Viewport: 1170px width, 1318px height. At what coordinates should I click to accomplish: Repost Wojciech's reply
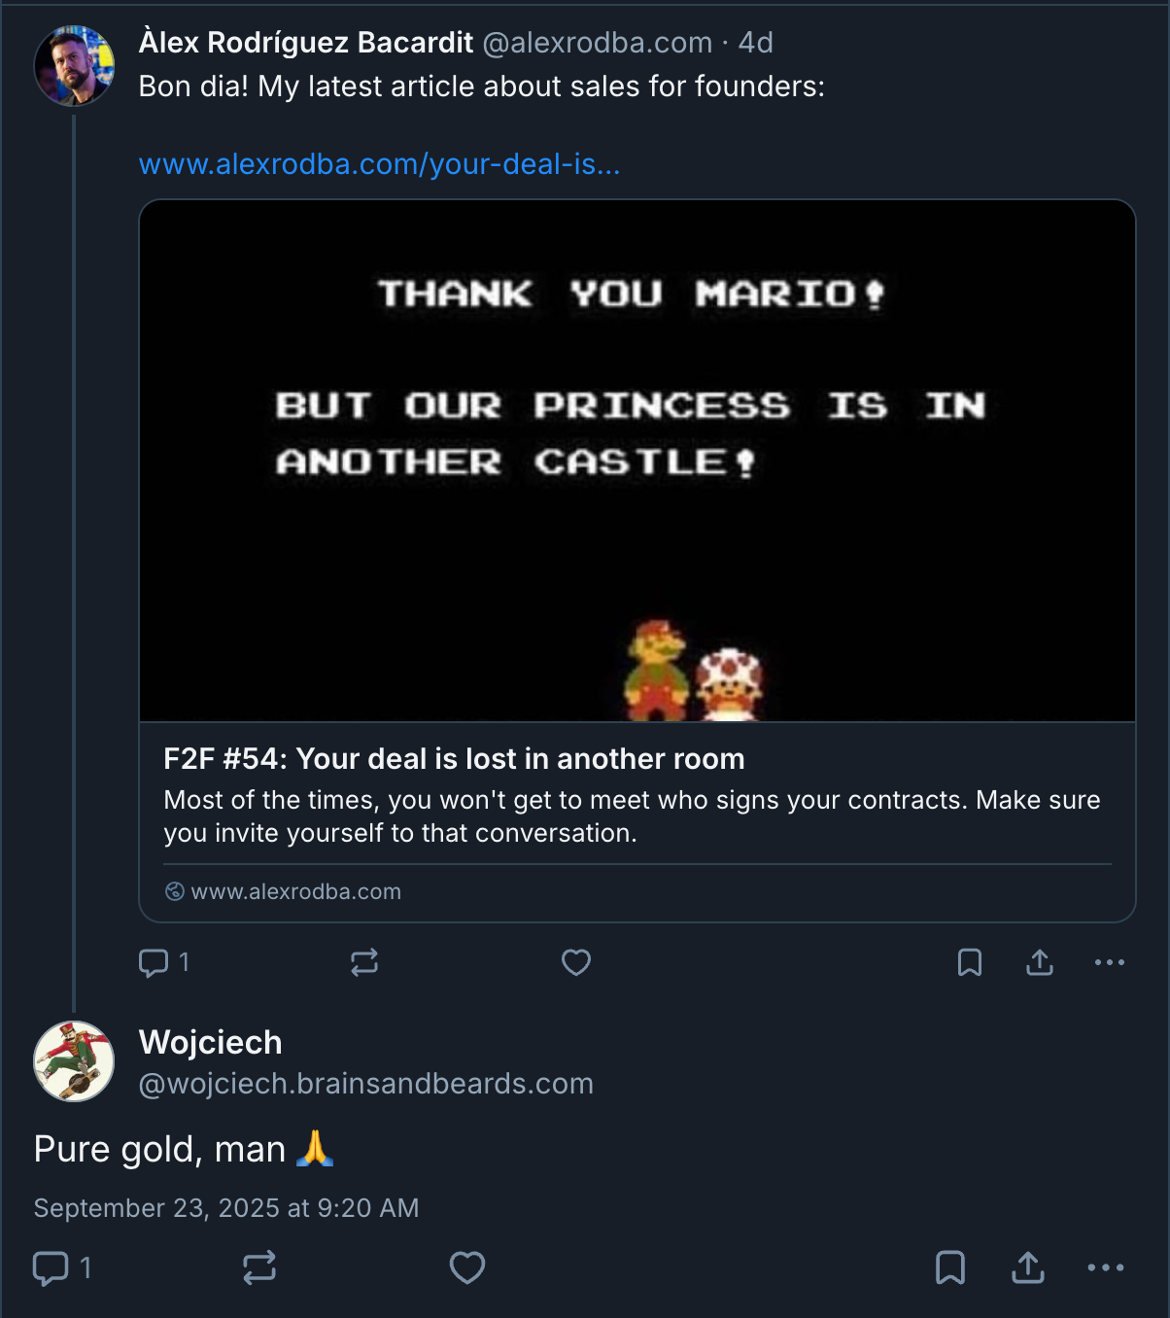[259, 1267]
